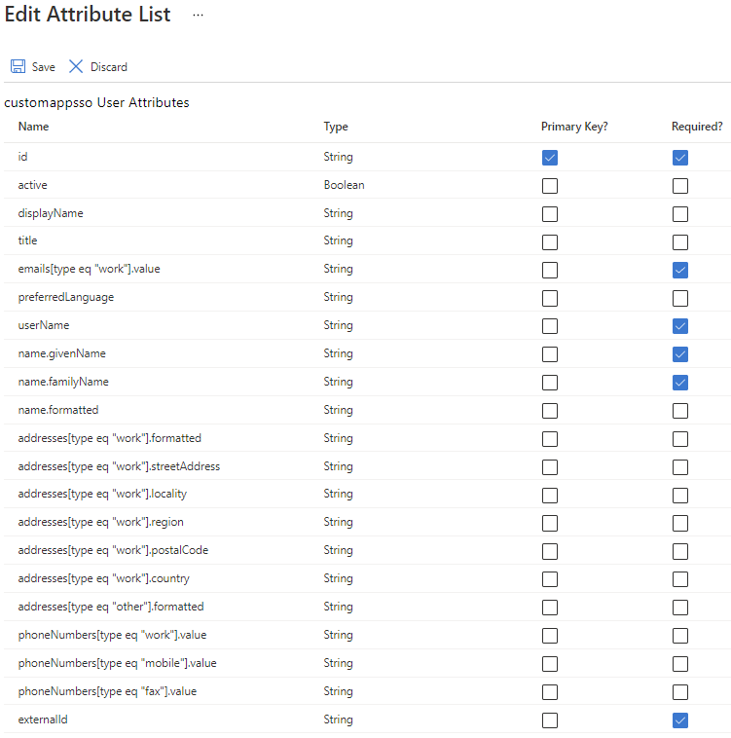731x738 pixels.
Task: Check Required for displayName attribute
Action: click(680, 214)
